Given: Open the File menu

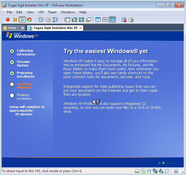Looking at the screenshot, I should [9, 12].
